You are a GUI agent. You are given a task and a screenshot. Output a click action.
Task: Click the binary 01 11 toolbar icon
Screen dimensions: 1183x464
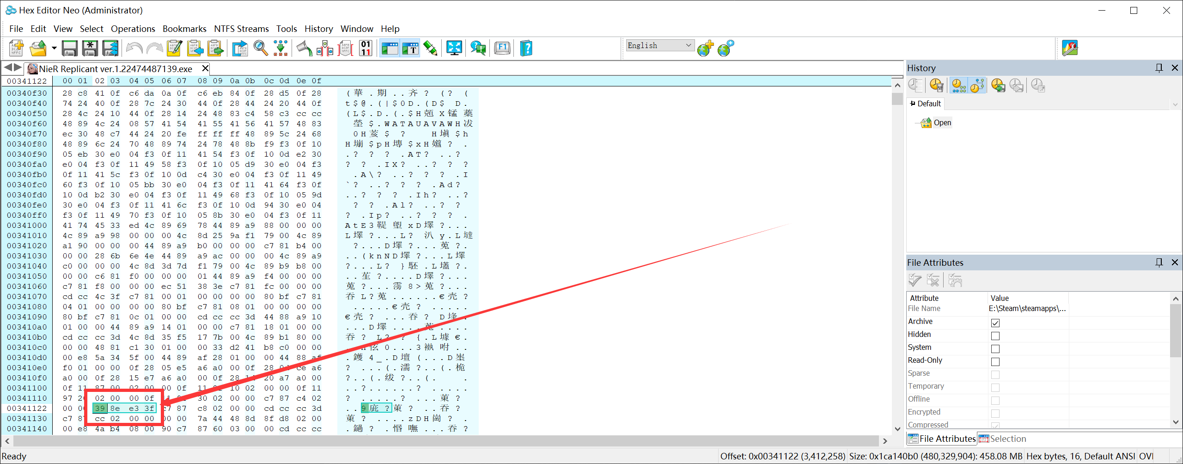tap(366, 48)
